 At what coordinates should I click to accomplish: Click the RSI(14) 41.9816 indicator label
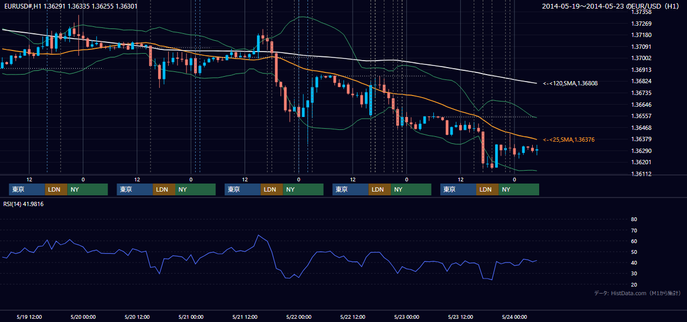pyautogui.click(x=23, y=204)
